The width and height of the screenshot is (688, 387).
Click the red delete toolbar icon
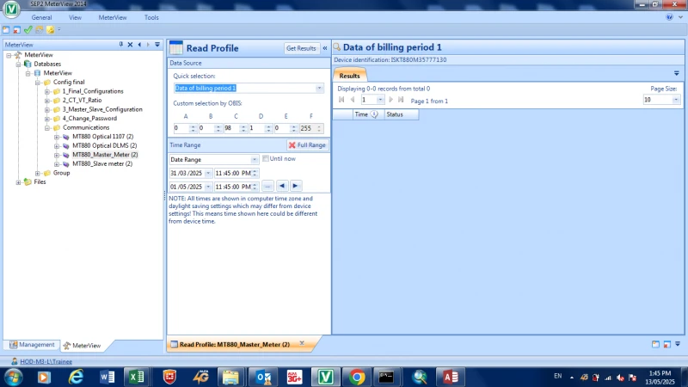click(x=16, y=30)
